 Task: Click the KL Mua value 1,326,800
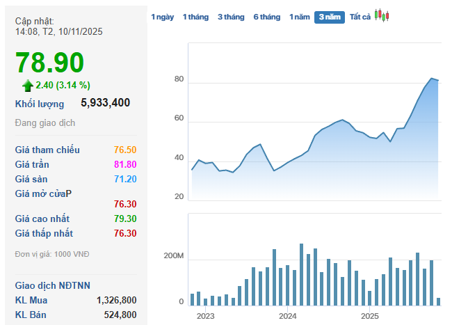(116, 300)
